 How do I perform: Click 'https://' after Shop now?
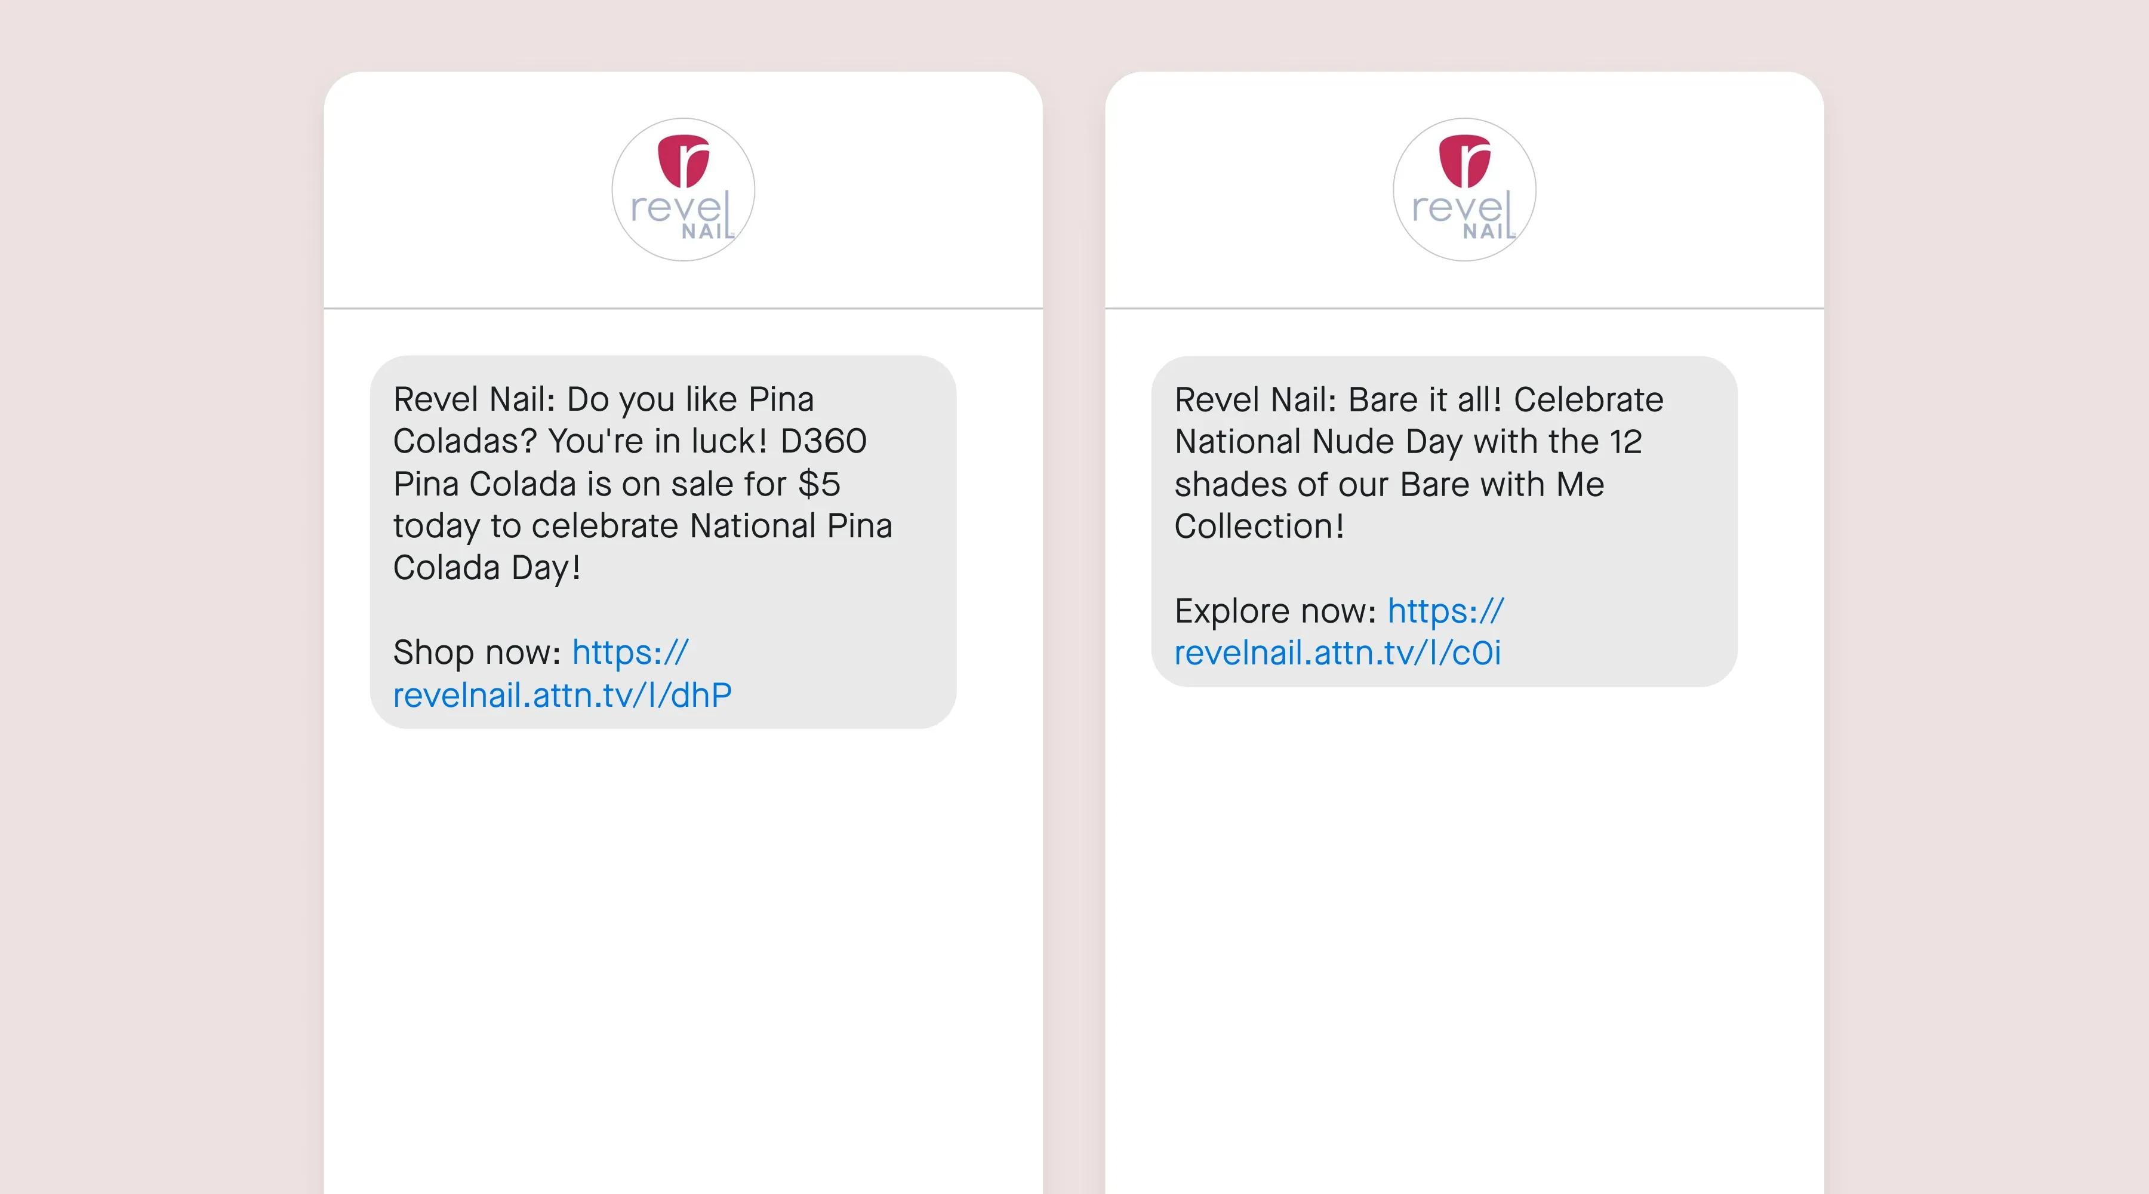coord(631,653)
